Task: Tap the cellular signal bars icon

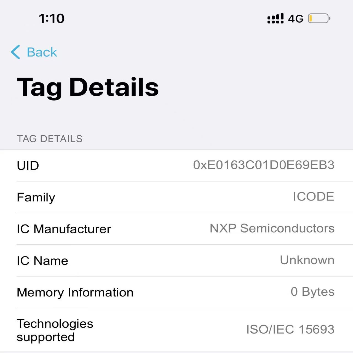Action: 275,19
